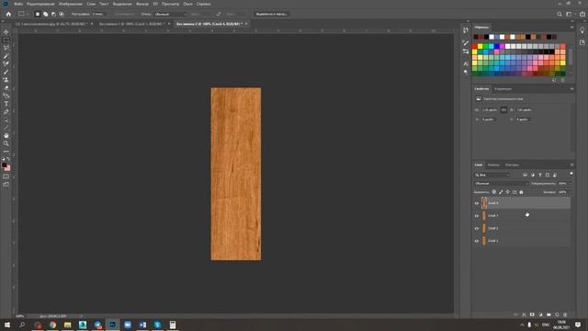Choose Subtract from selection mode icon
588x331 pixels.
tap(53, 14)
